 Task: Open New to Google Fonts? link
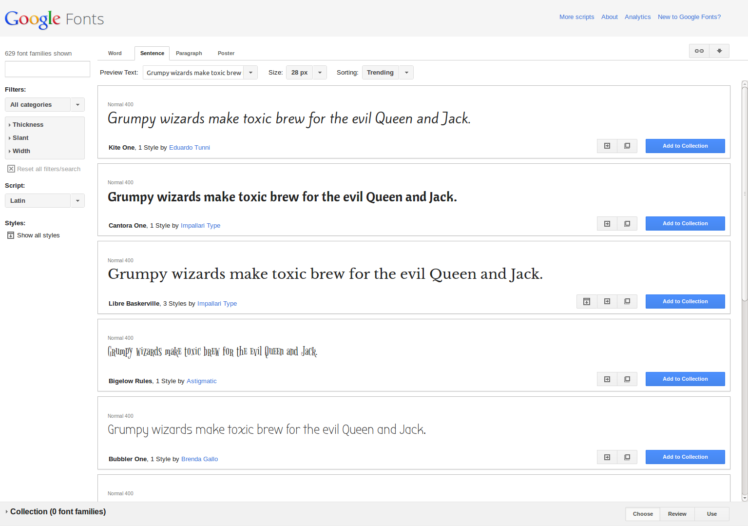pos(689,17)
